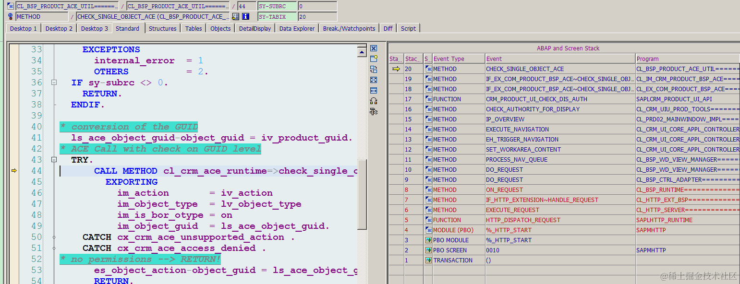The width and height of the screenshot is (740, 284).
Task: Open the DetailDisplay tab
Action: click(255, 28)
